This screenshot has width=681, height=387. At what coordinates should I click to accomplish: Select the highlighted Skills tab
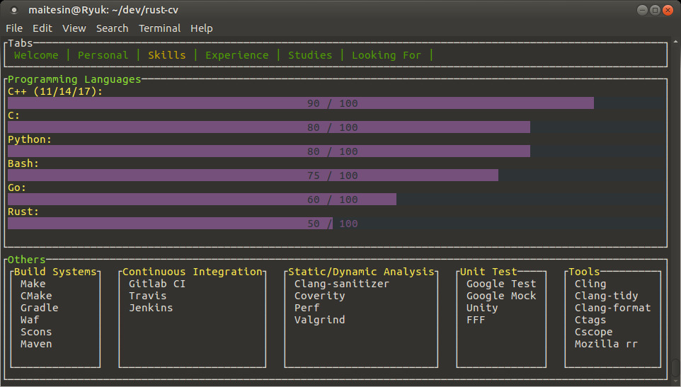click(166, 55)
